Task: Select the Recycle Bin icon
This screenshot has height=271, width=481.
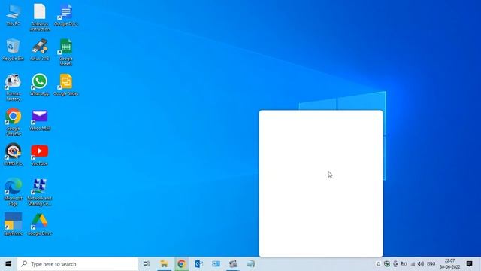Action: click(13, 50)
